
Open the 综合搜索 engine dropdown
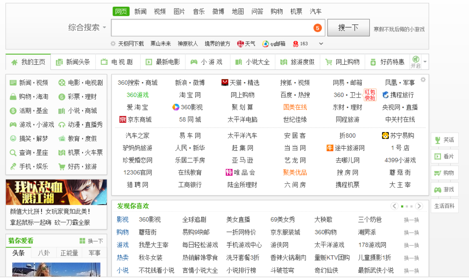point(87,28)
